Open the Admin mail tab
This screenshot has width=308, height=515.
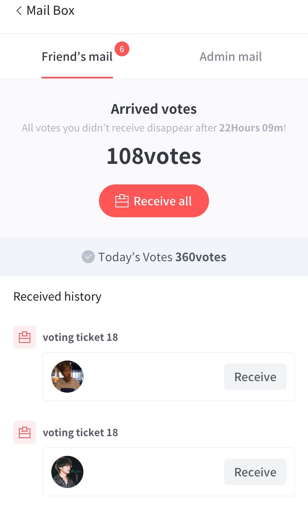click(231, 57)
